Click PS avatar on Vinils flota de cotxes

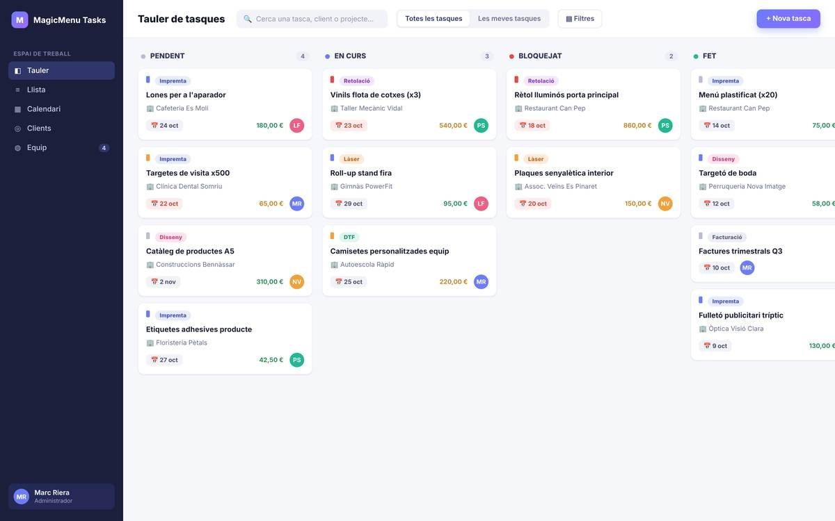pyautogui.click(x=481, y=126)
